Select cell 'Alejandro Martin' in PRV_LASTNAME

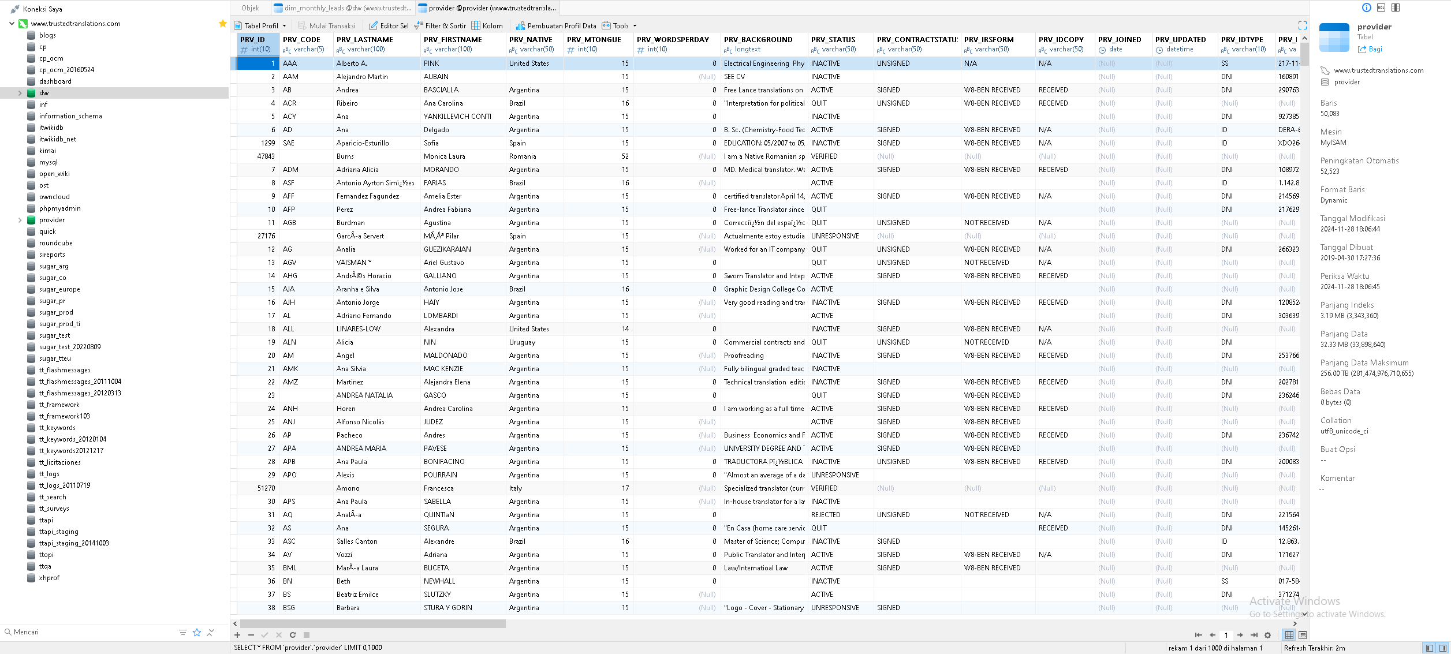coord(377,77)
